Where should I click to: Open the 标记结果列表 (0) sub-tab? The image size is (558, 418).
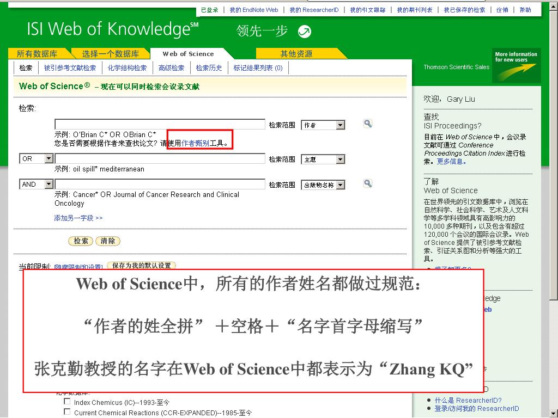tap(258, 67)
